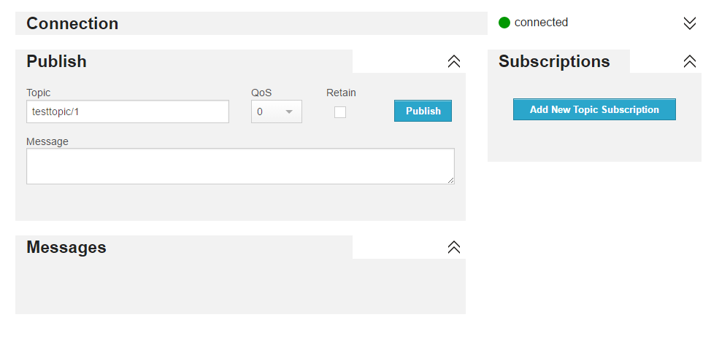Click the Retain label text
This screenshot has width=711, height=344.
(341, 93)
